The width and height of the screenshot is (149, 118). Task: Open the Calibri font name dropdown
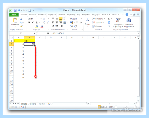pyautogui.click(x=41, y=19)
